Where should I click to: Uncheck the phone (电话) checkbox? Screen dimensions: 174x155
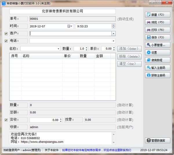pyautogui.click(x=6, y=41)
